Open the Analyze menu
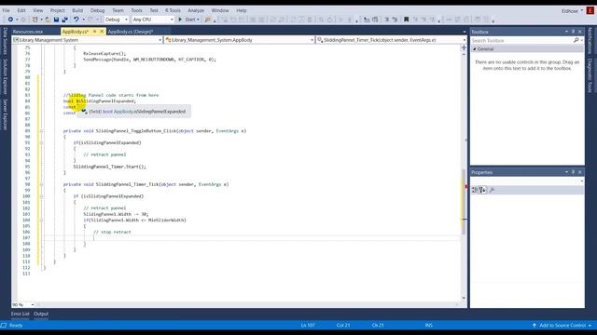This screenshot has height=335, width=597. pyautogui.click(x=196, y=10)
